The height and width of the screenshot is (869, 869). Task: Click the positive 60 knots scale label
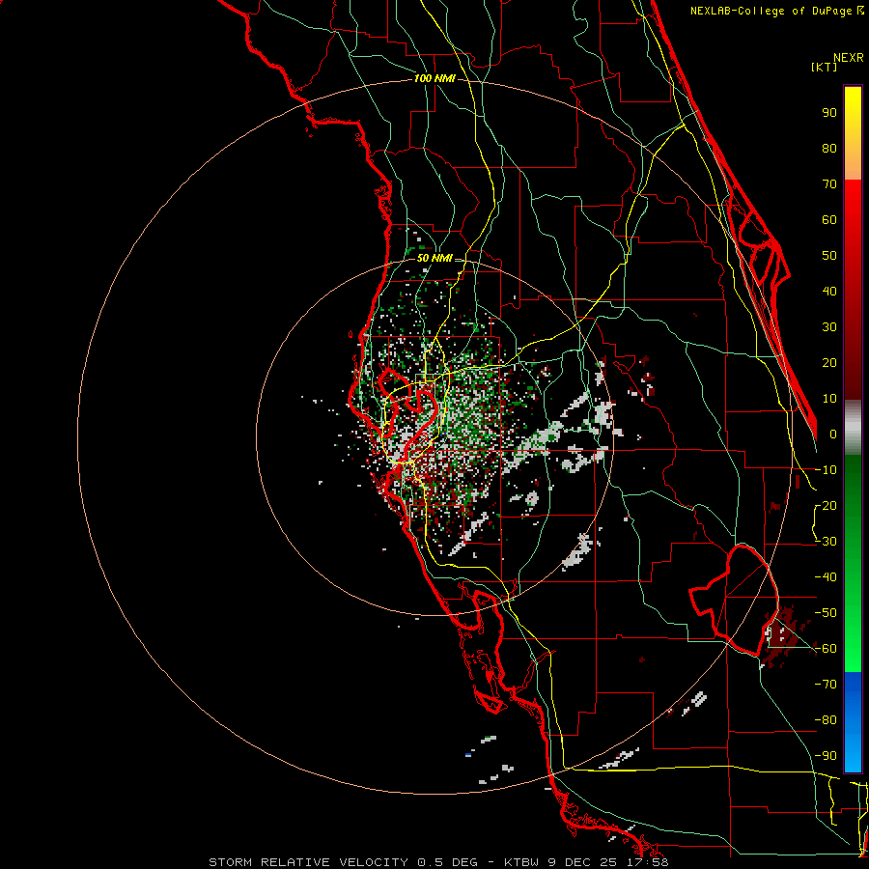[x=829, y=220]
